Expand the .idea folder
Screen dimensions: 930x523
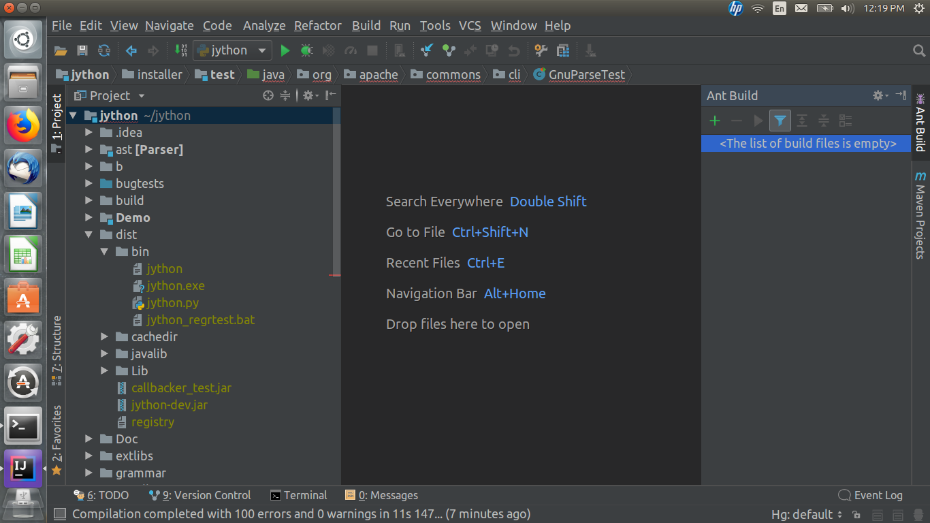coord(89,133)
